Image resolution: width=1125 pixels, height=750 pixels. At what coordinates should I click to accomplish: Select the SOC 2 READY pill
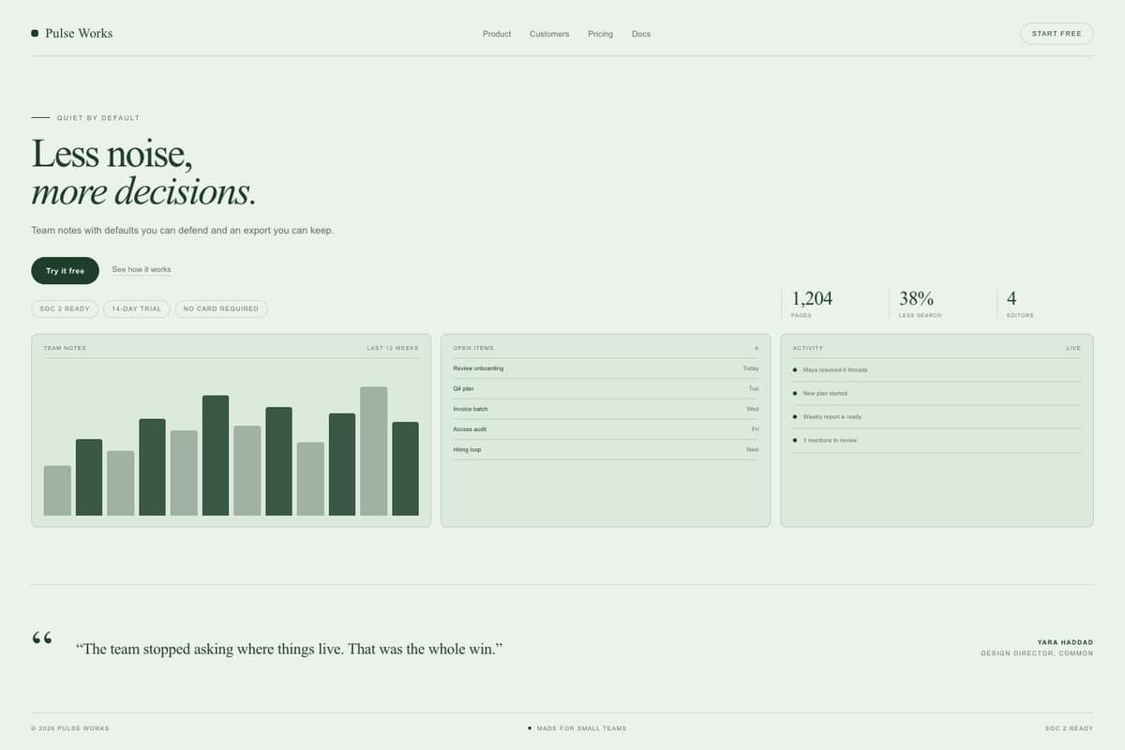click(65, 308)
